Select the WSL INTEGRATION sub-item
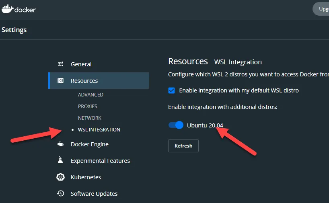Image resolution: width=329 pixels, height=203 pixels. [x=99, y=130]
